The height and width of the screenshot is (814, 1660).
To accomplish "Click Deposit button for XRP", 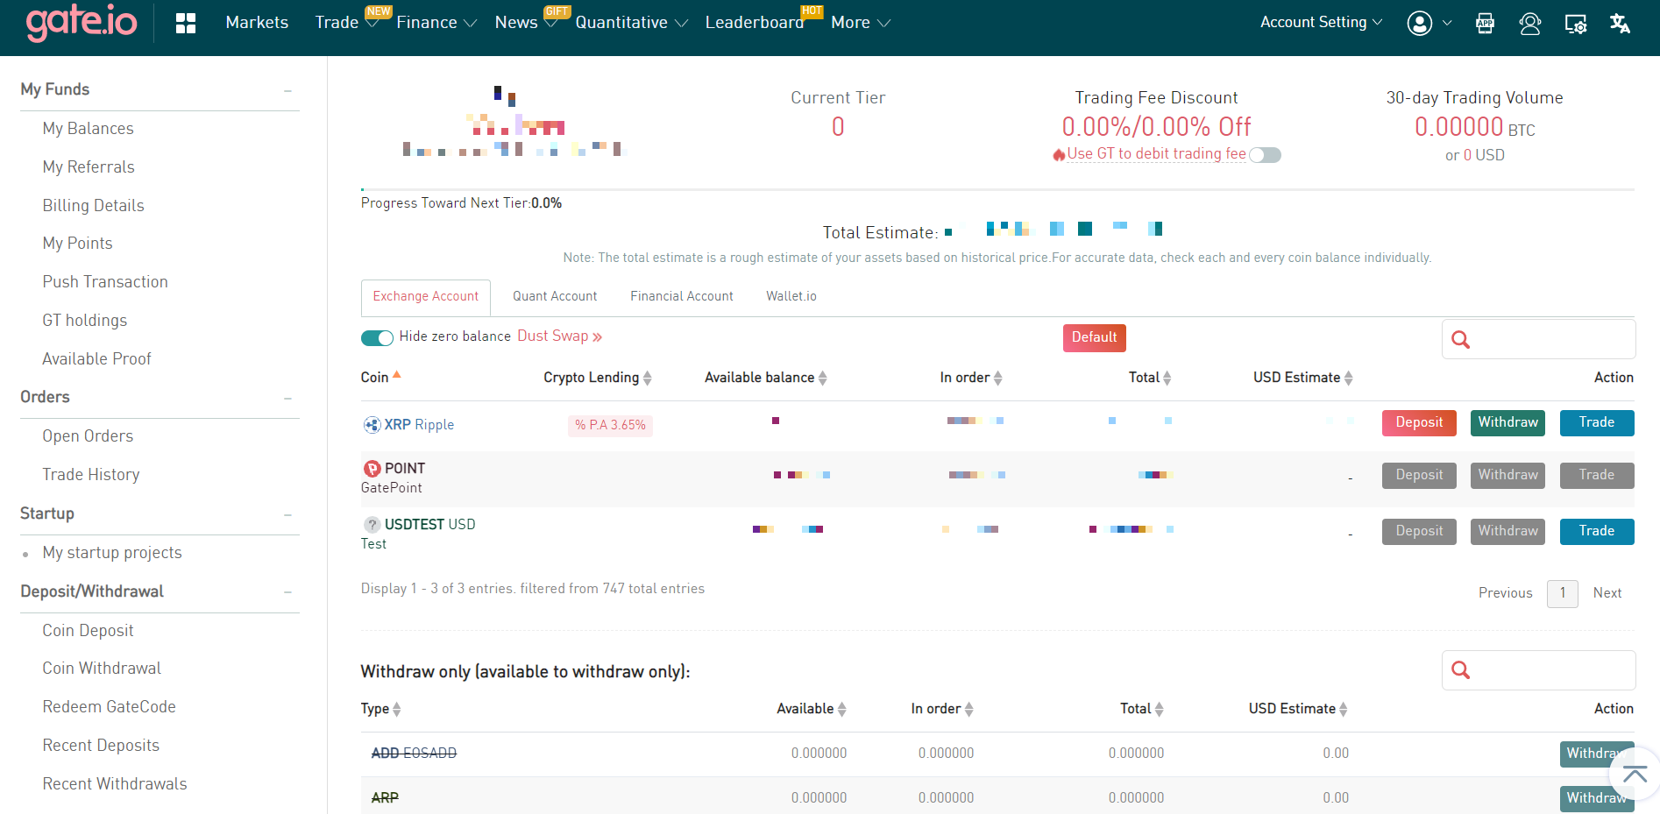I will (x=1419, y=423).
